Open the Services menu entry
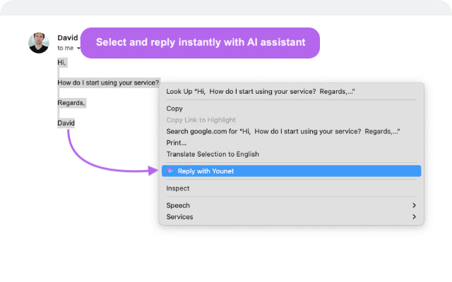452x282 pixels. coord(291,216)
